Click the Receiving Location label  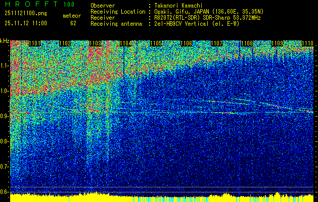pyautogui.click(x=118, y=12)
